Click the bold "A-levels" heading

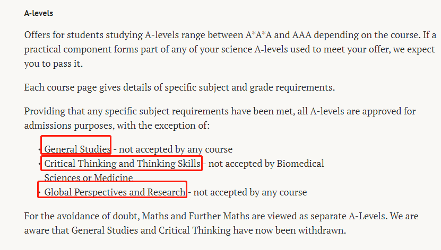39,13
